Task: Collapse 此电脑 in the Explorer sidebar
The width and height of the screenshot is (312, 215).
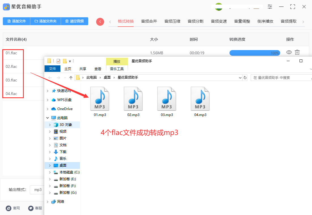Action: pos(47,118)
